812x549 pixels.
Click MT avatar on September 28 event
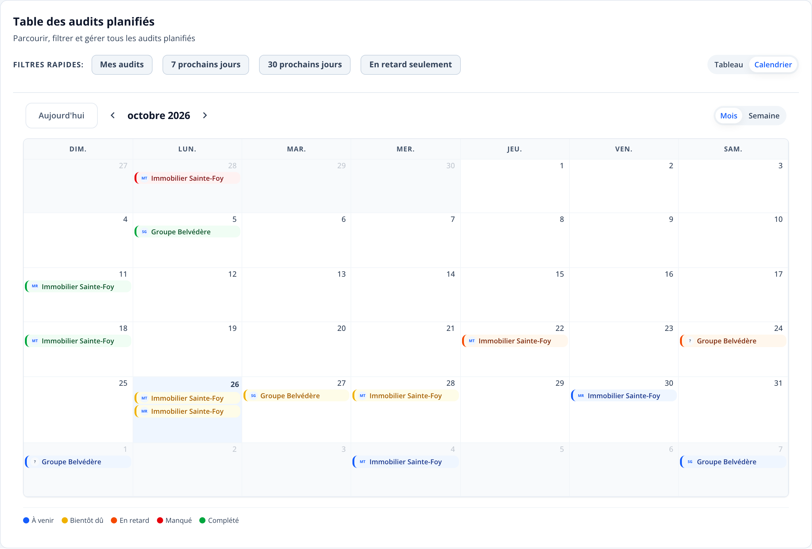(x=144, y=178)
